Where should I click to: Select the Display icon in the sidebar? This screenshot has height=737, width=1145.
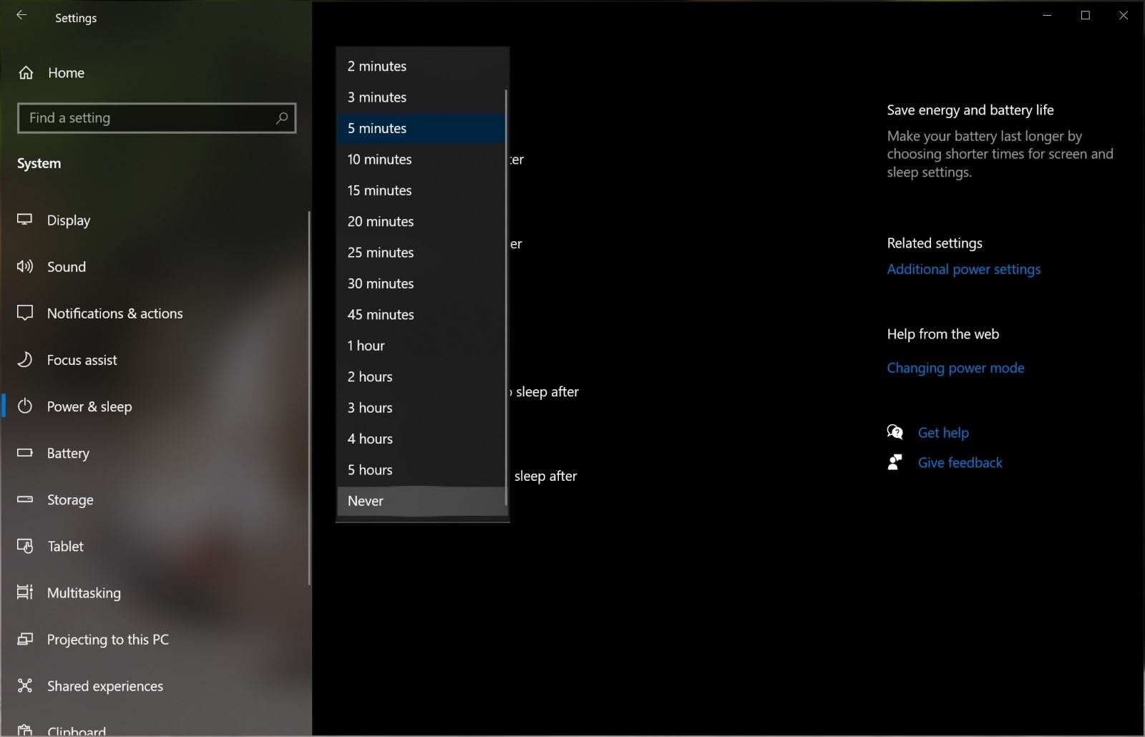pos(25,220)
